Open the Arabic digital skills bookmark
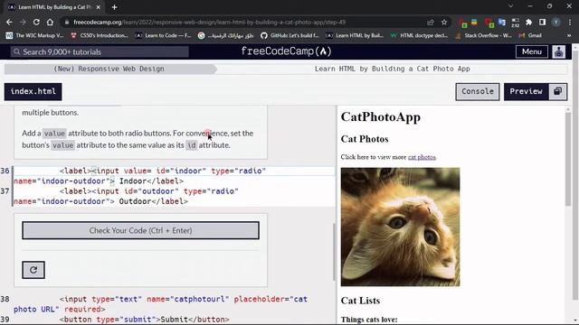This screenshot has height=325, width=579. click(x=226, y=35)
